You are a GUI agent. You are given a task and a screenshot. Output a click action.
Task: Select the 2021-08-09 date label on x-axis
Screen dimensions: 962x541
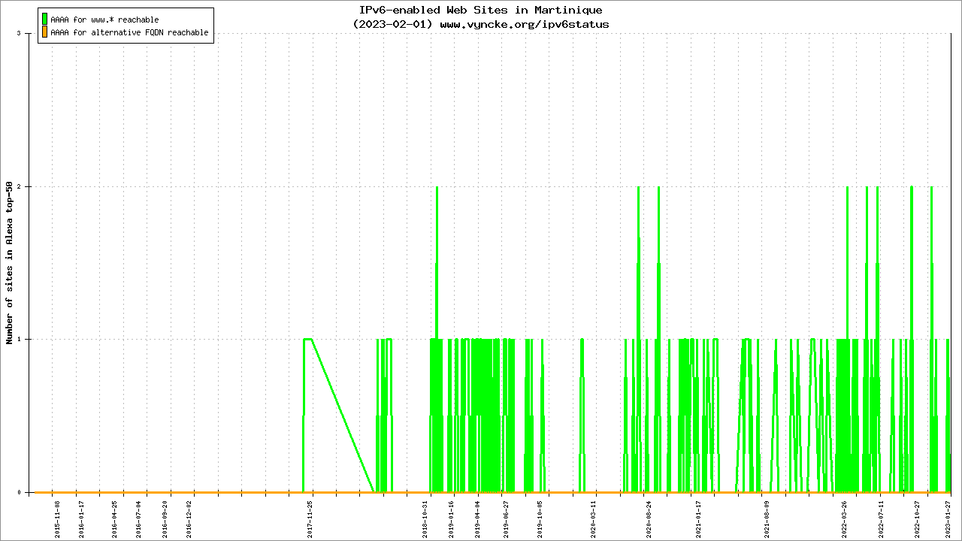click(x=767, y=518)
